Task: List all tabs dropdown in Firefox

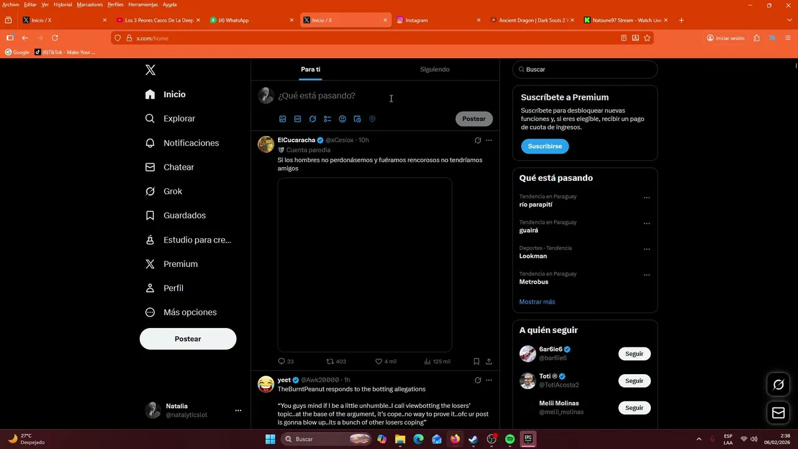Action: pos(789,20)
